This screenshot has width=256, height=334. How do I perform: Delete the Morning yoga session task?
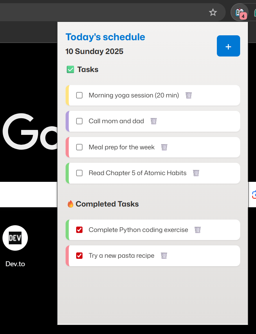(x=189, y=95)
